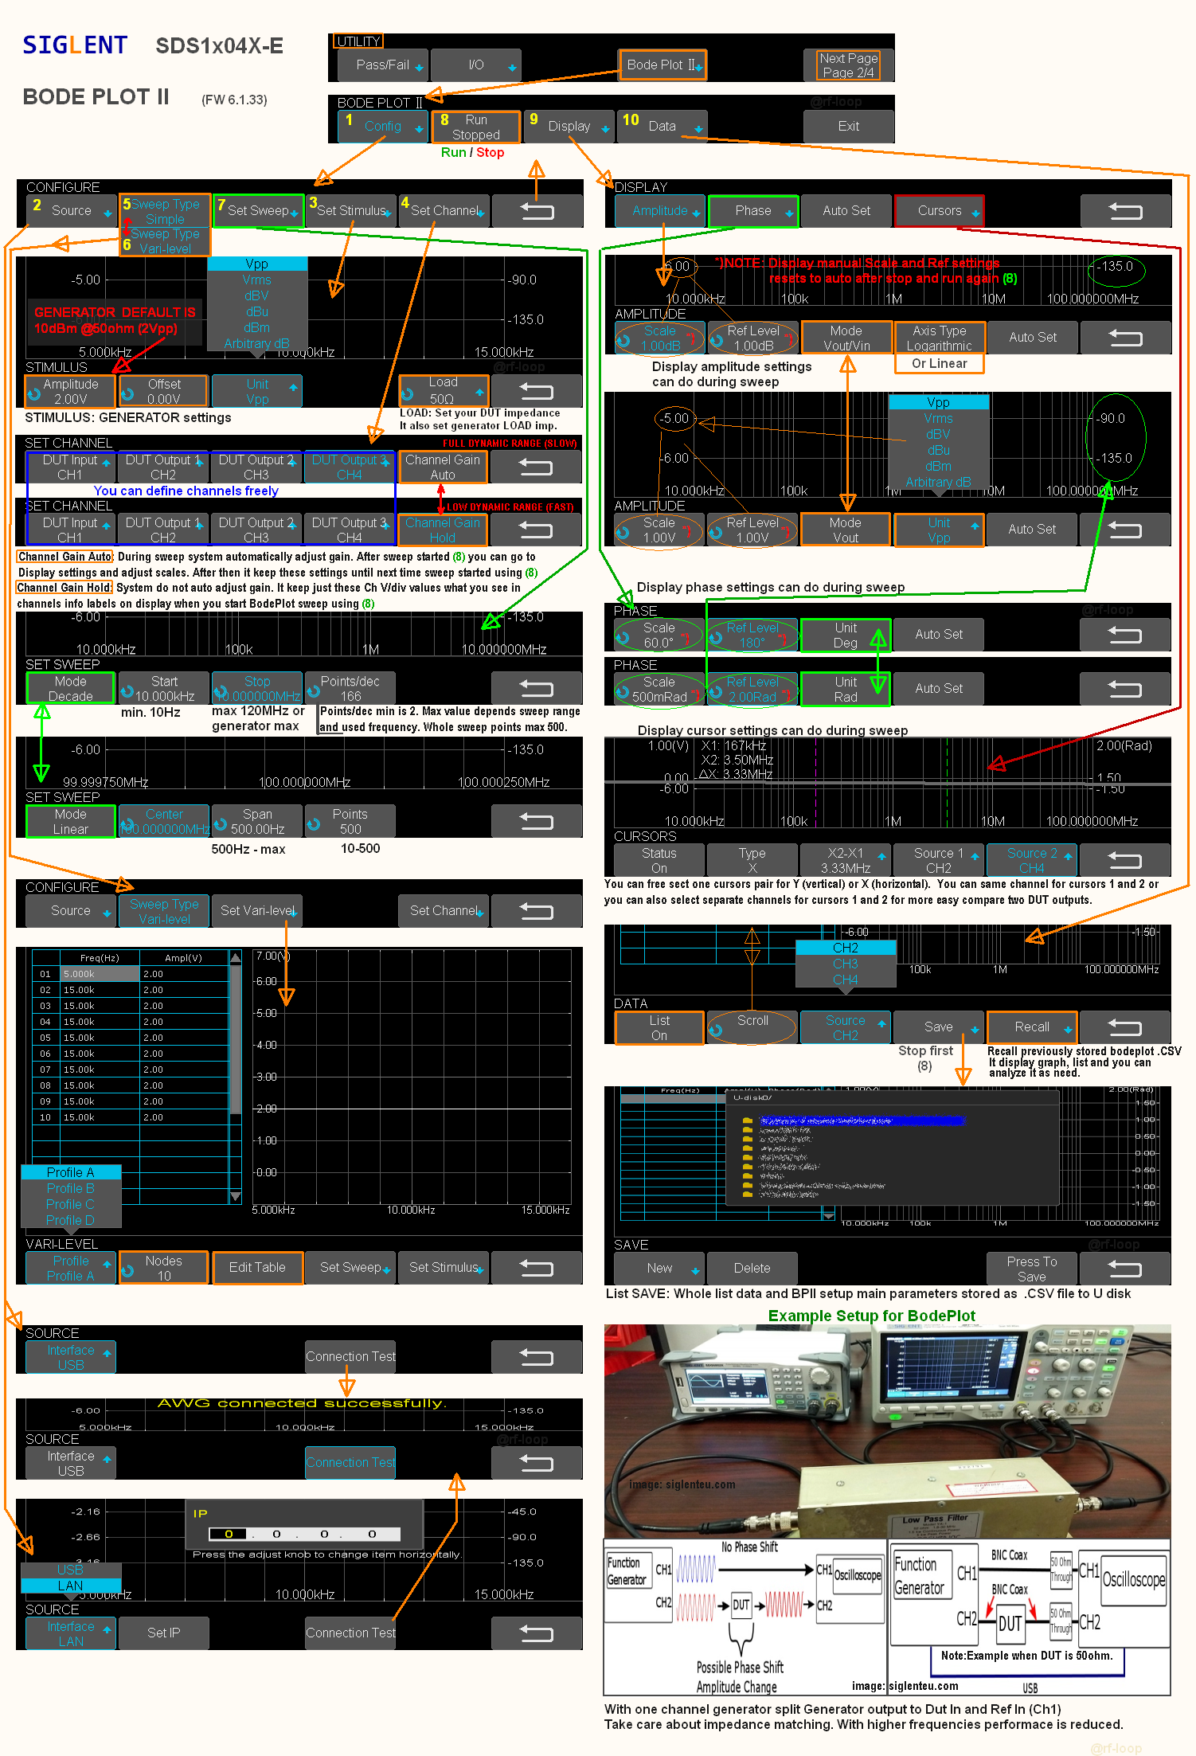Click the return arrow in the VARI-LEVEL menu
This screenshot has height=1756, width=1196.
[x=537, y=1268]
